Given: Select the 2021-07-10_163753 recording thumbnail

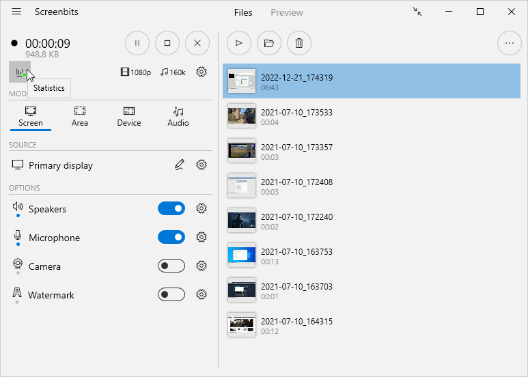Looking at the screenshot, I should point(241,255).
